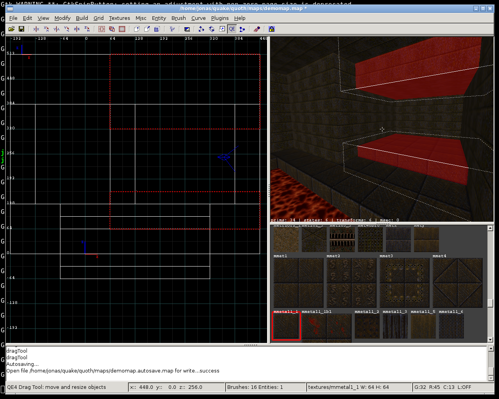
Task: Open the Grid menu
Action: tap(99, 18)
